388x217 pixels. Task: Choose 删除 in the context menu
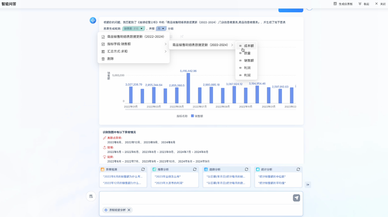[111, 59]
